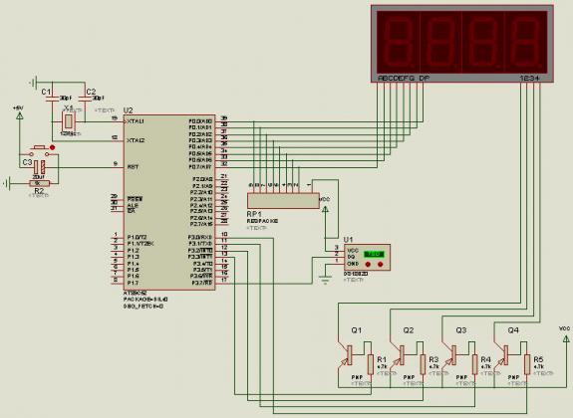This screenshot has height=418, width=573.
Task: Select the C3 electrolytic capacitor
Action: [40, 167]
